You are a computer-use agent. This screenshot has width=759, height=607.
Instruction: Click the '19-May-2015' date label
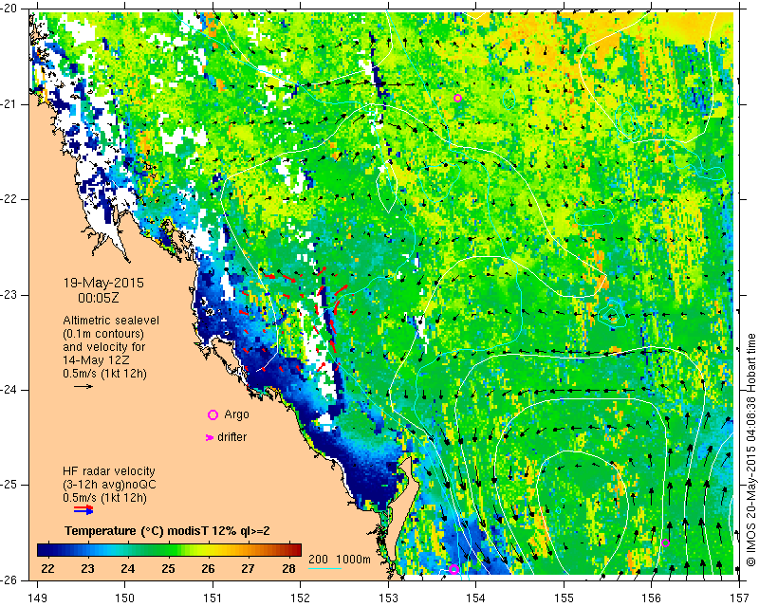[x=103, y=283]
